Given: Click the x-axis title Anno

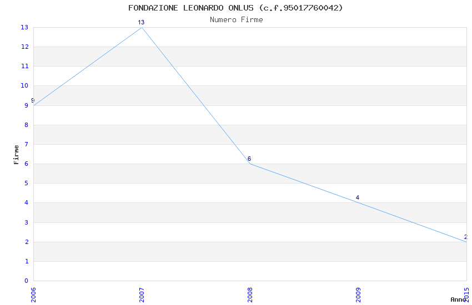Looking at the screenshot, I should [x=458, y=299].
